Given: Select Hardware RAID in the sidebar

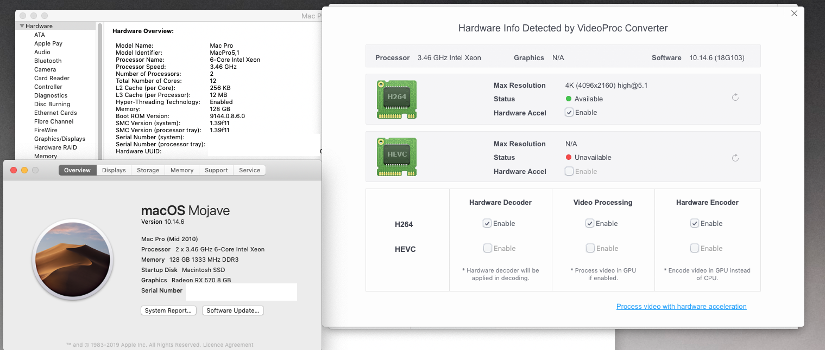Looking at the screenshot, I should tap(55, 147).
